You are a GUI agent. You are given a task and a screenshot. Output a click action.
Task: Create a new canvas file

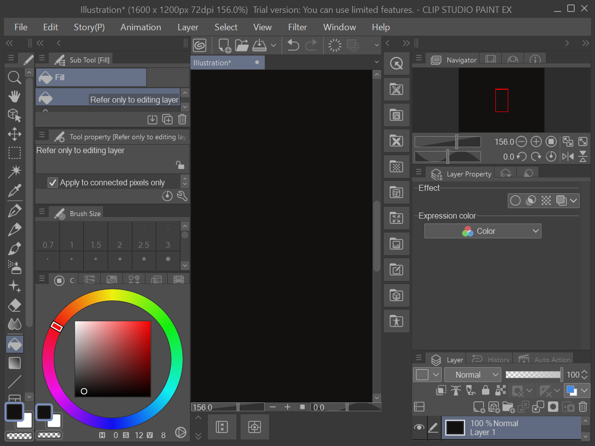[224, 46]
